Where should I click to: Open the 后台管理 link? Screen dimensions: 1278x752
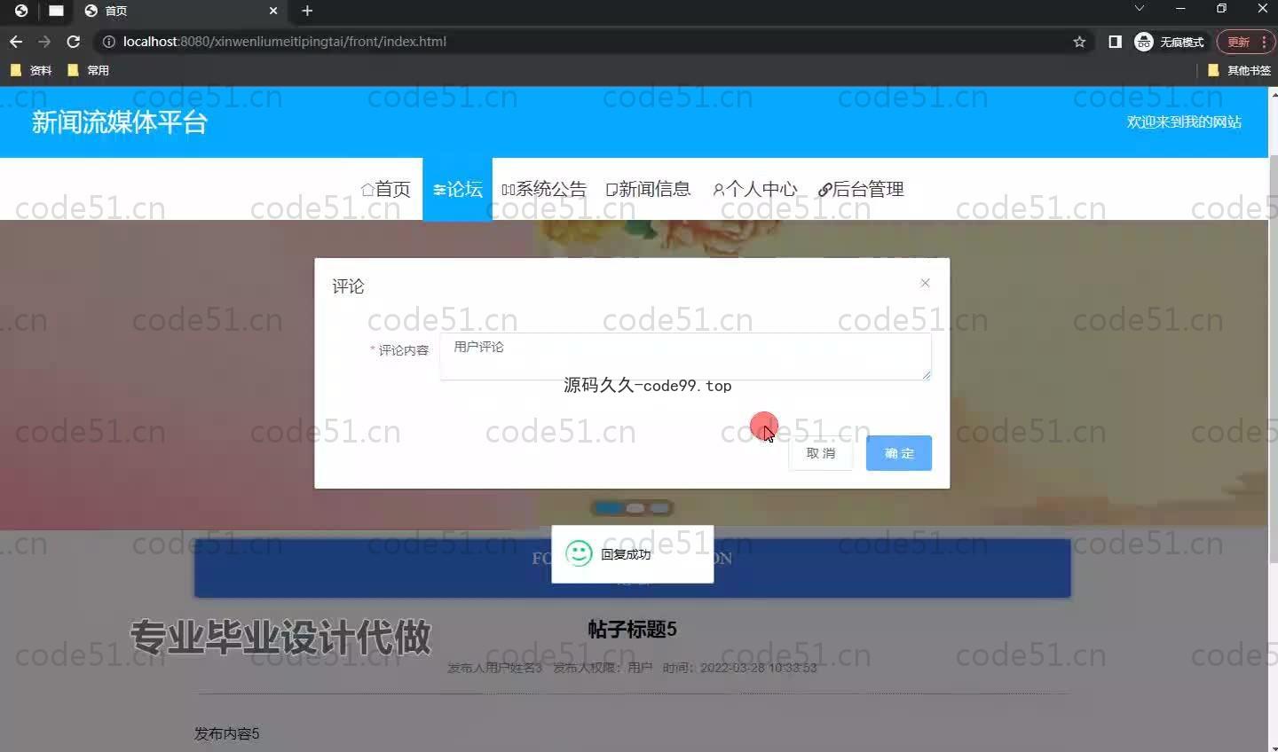[861, 189]
